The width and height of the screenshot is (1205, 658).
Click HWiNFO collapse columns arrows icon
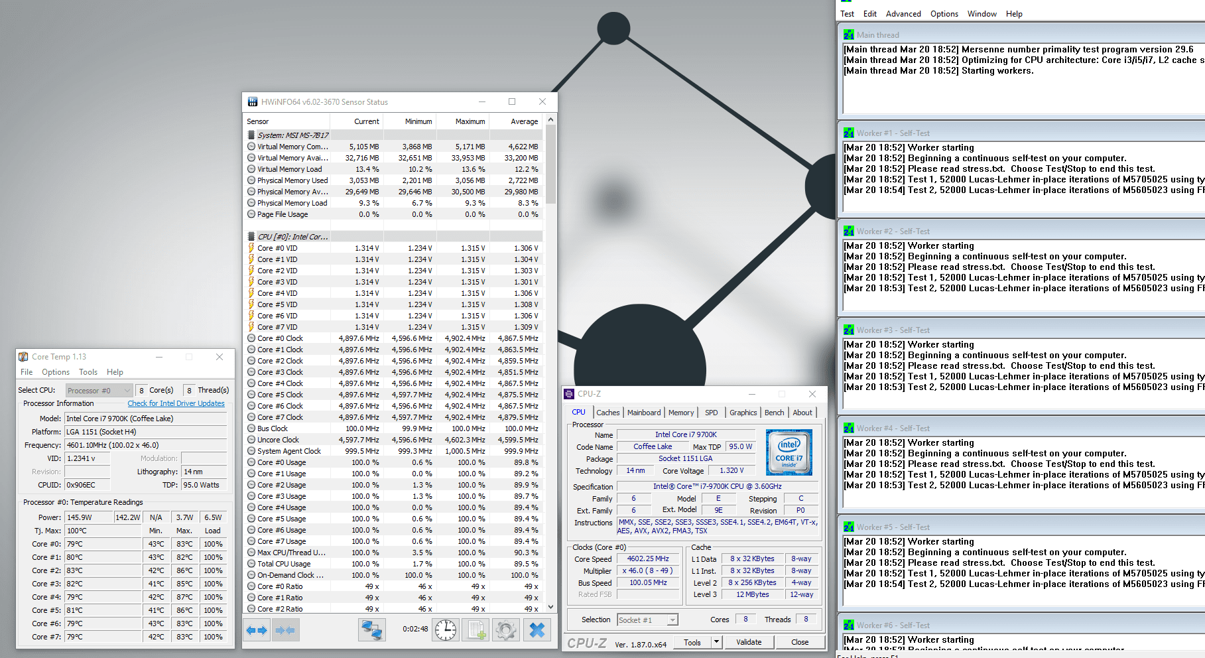click(x=286, y=630)
